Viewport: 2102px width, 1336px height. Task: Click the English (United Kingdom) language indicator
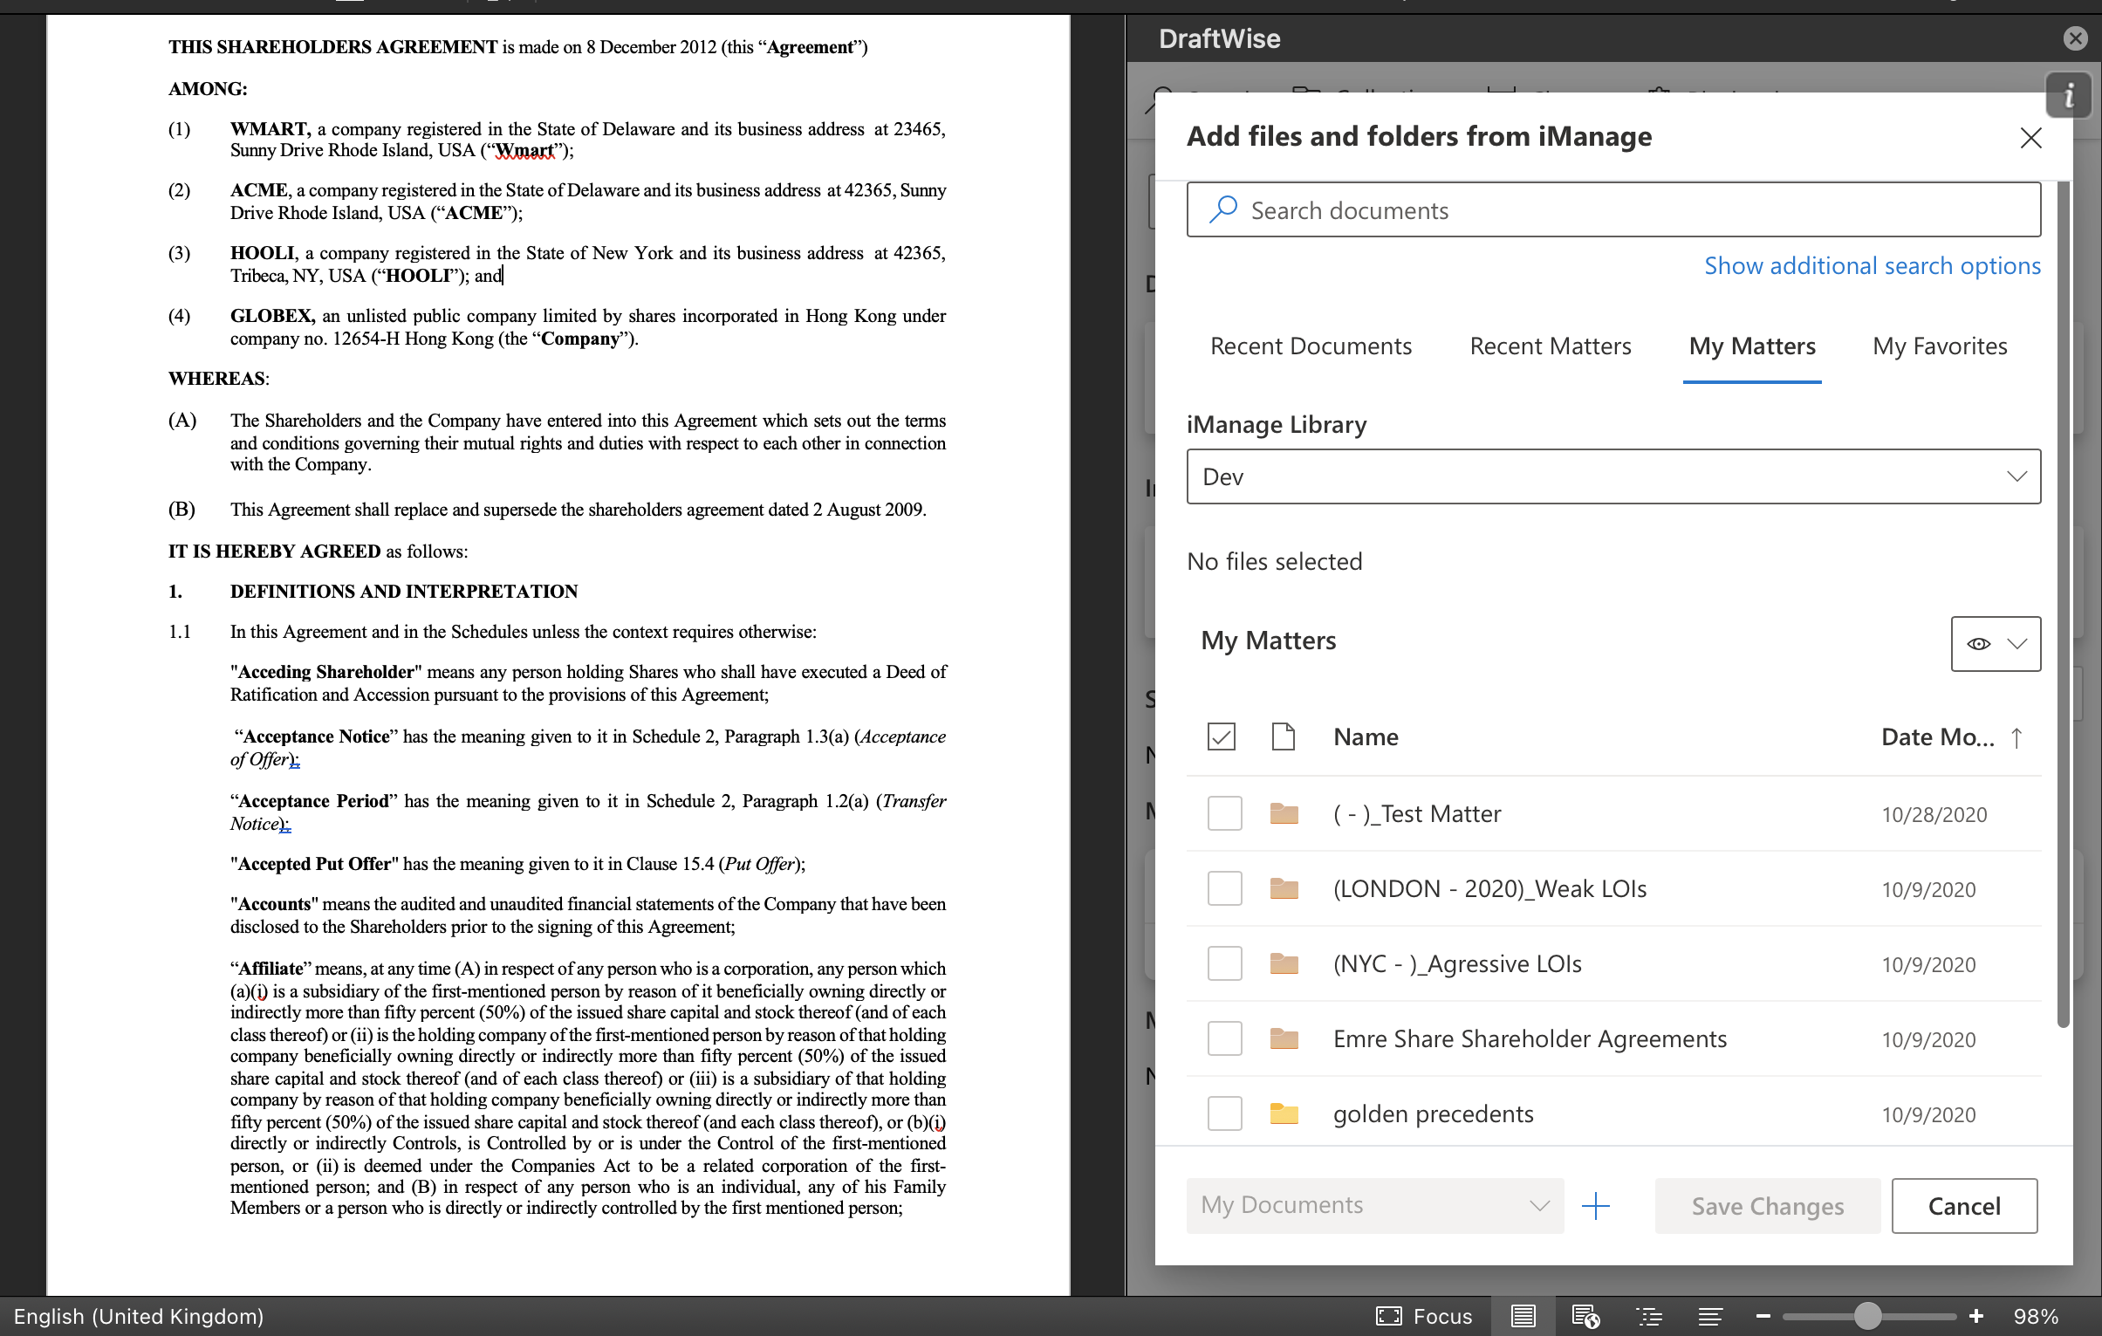140,1316
